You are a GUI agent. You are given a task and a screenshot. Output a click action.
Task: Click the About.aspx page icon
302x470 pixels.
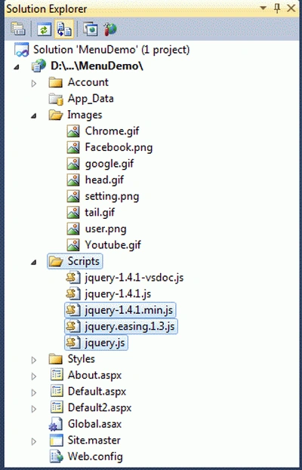[57, 375]
